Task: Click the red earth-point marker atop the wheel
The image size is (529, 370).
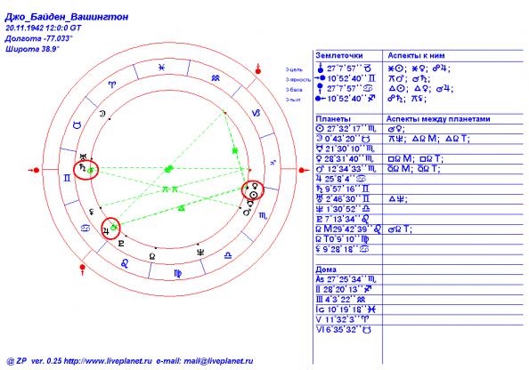Action: click(258, 68)
